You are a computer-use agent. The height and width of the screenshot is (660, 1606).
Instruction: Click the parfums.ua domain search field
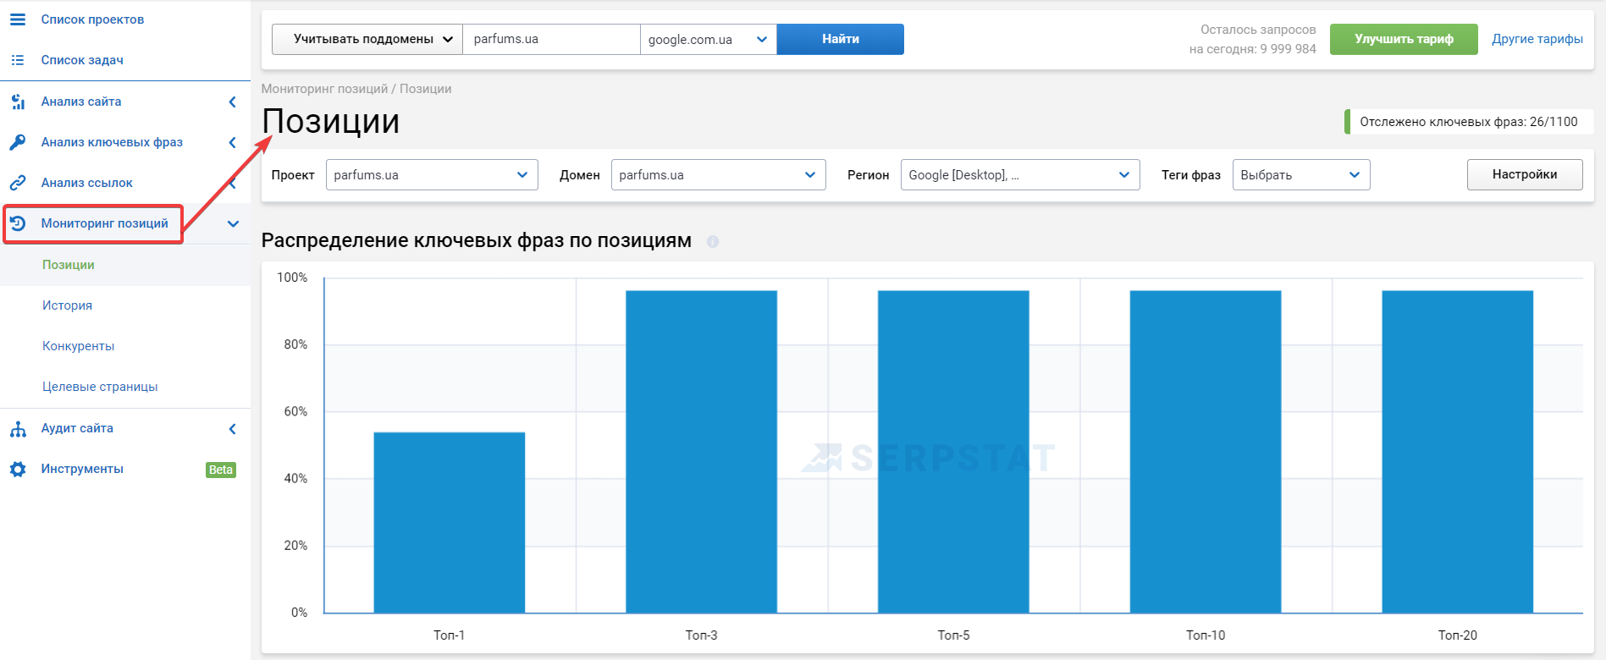tap(551, 39)
